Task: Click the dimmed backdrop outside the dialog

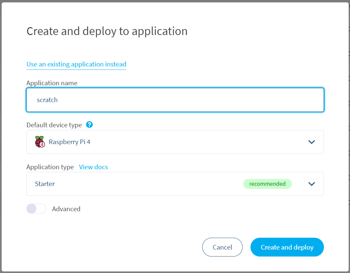Action: (x=348, y=132)
